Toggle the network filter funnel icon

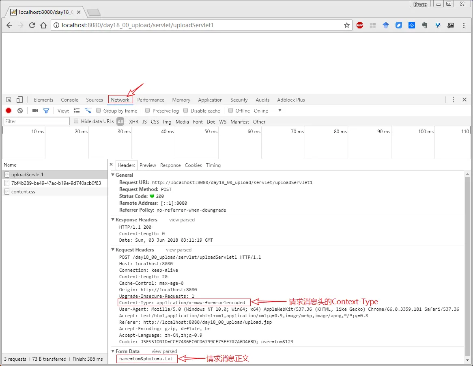(46, 111)
